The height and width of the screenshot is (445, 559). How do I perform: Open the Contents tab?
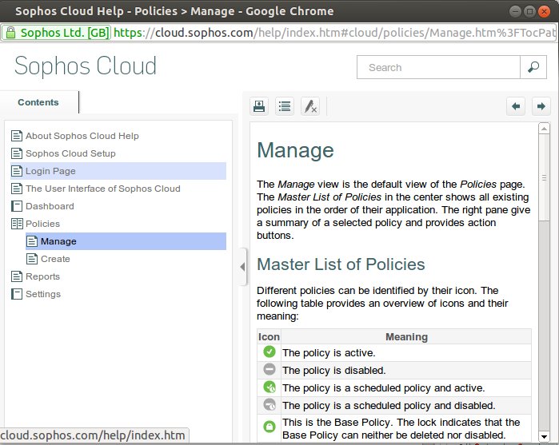click(x=38, y=102)
